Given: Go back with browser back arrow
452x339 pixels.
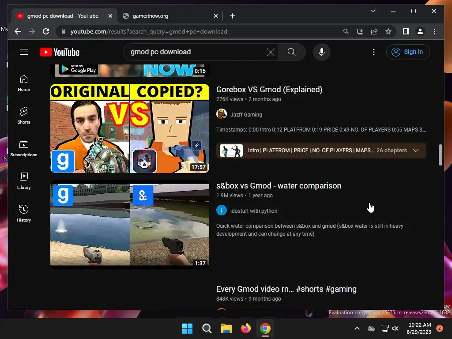Looking at the screenshot, I should point(18,31).
